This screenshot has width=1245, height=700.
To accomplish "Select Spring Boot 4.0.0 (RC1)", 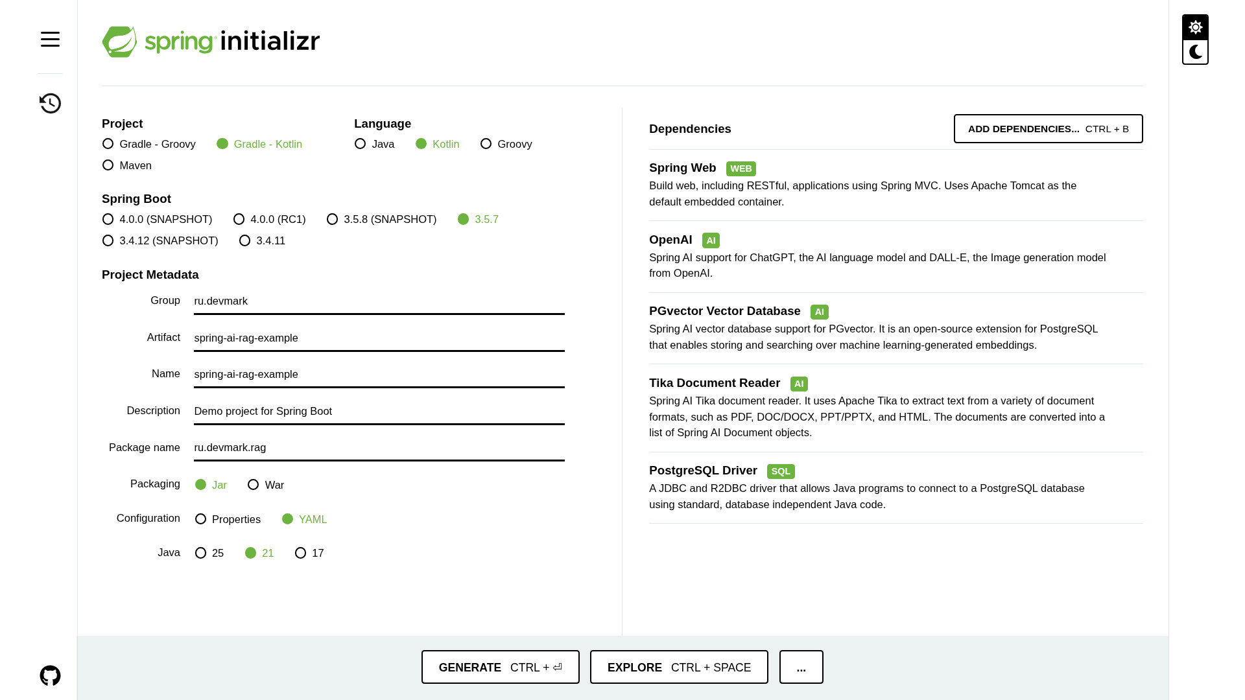I will coord(239,219).
